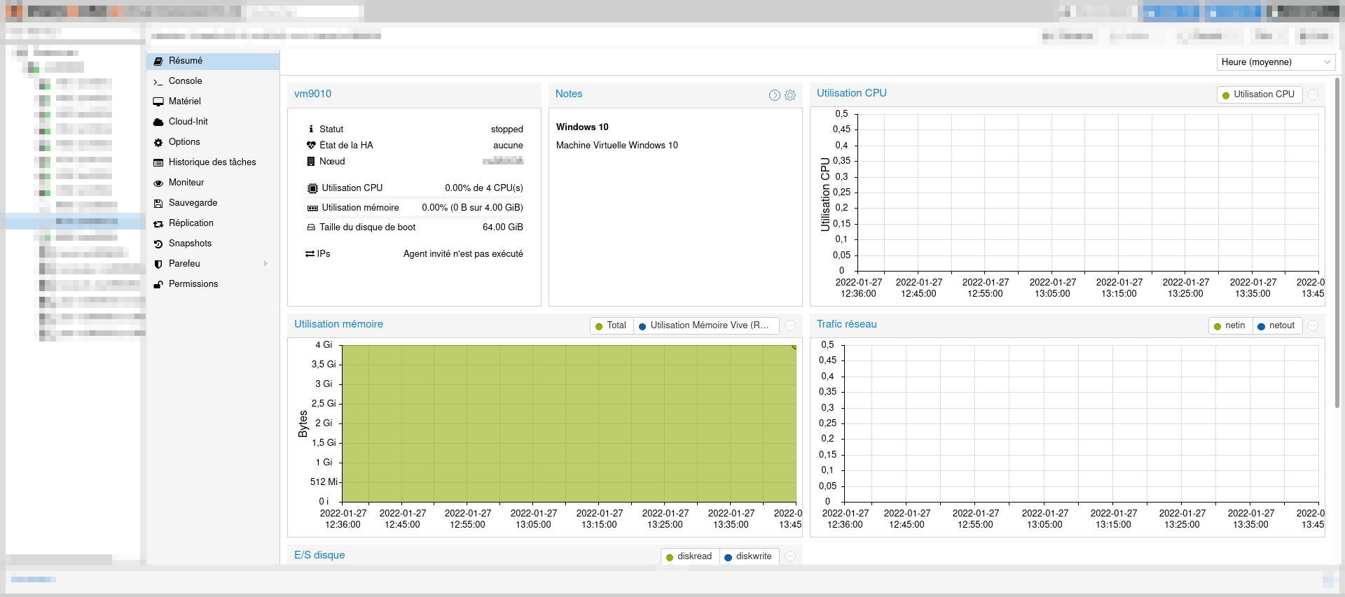Click the Parefeu shield icon
Image resolution: width=1345 pixels, height=597 pixels.
158,265
